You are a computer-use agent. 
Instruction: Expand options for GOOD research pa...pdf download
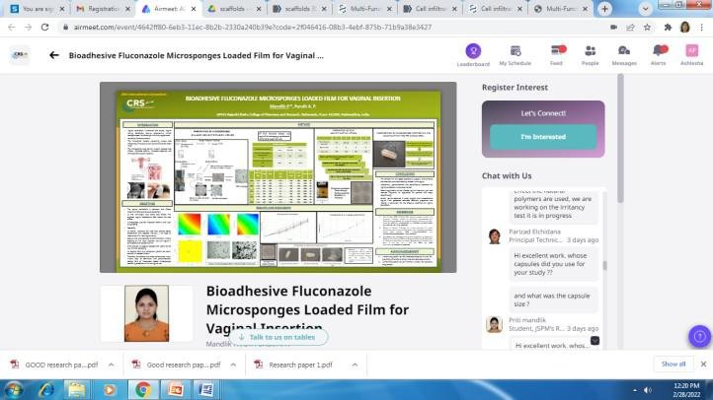pyautogui.click(x=111, y=365)
